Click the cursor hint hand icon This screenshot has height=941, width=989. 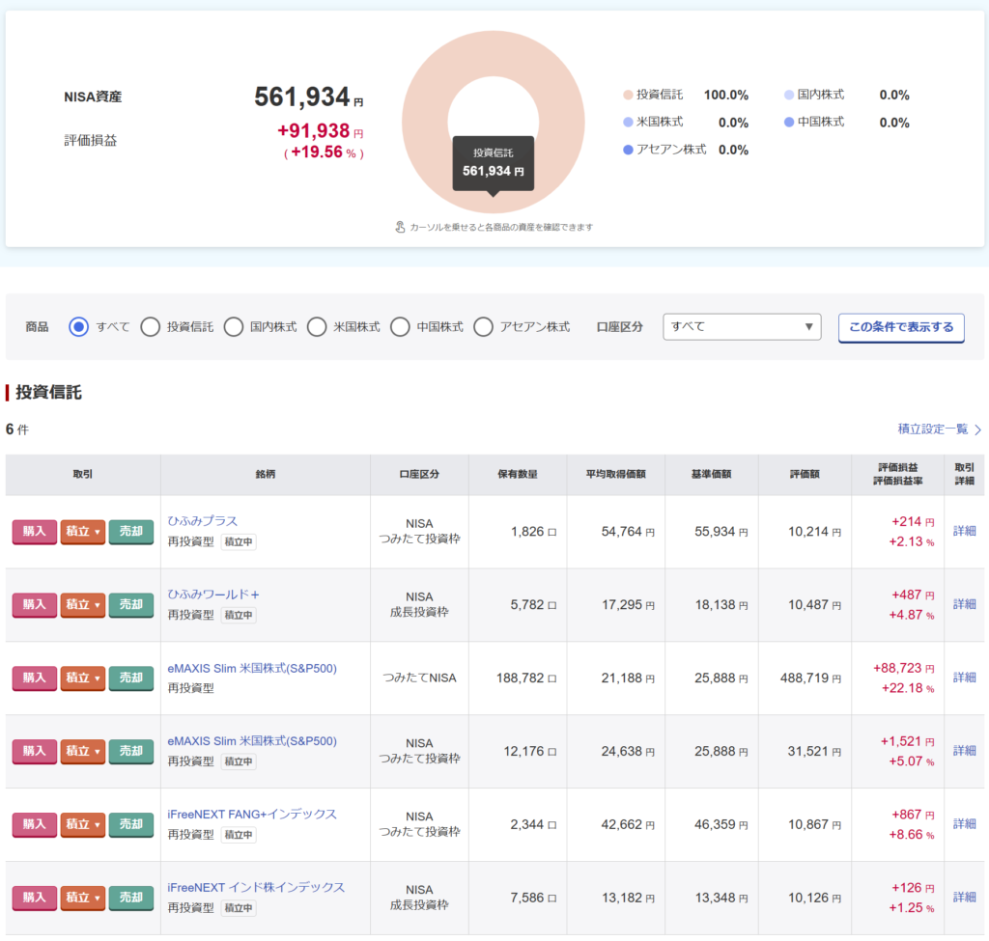400,228
